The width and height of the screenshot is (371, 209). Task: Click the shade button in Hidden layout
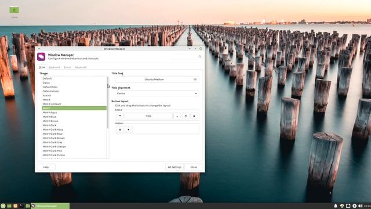(x=129, y=129)
